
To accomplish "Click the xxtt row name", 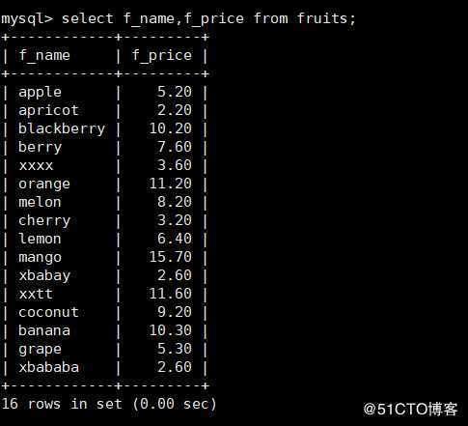I will (36, 294).
